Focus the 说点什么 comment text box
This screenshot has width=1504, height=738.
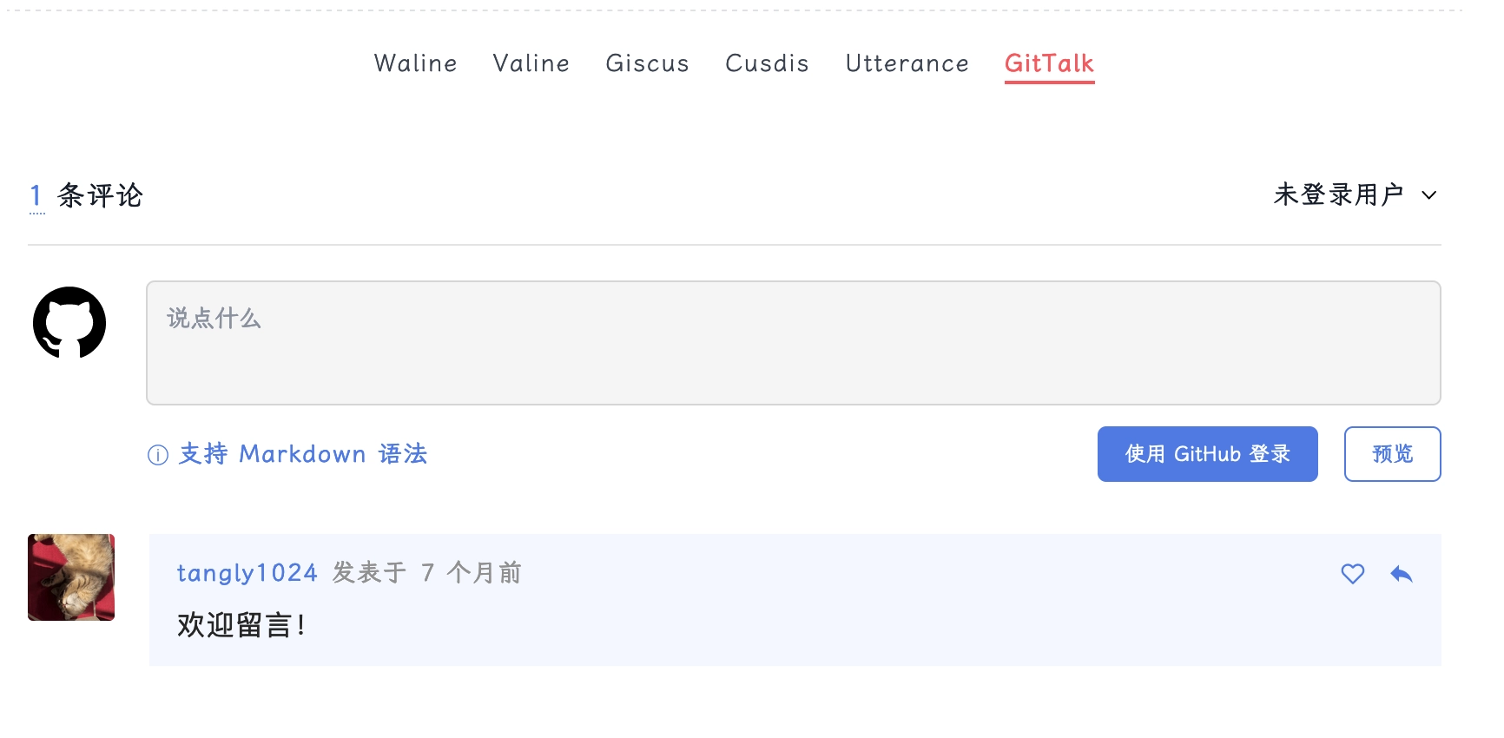(794, 343)
